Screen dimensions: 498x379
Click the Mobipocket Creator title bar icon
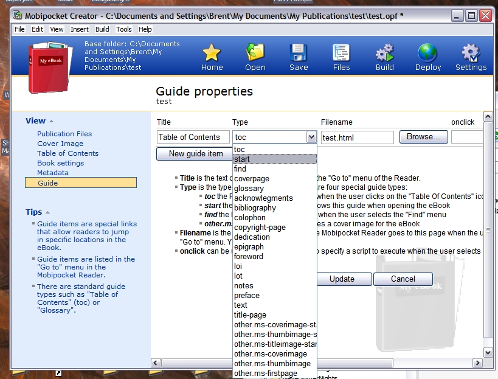(x=18, y=16)
